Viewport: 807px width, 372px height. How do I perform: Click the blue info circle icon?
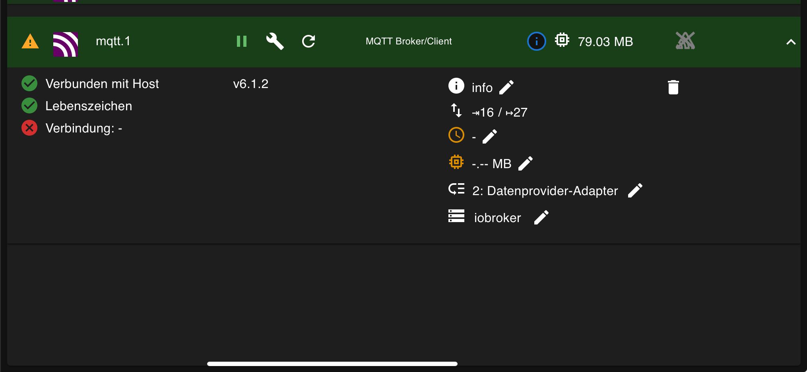536,41
